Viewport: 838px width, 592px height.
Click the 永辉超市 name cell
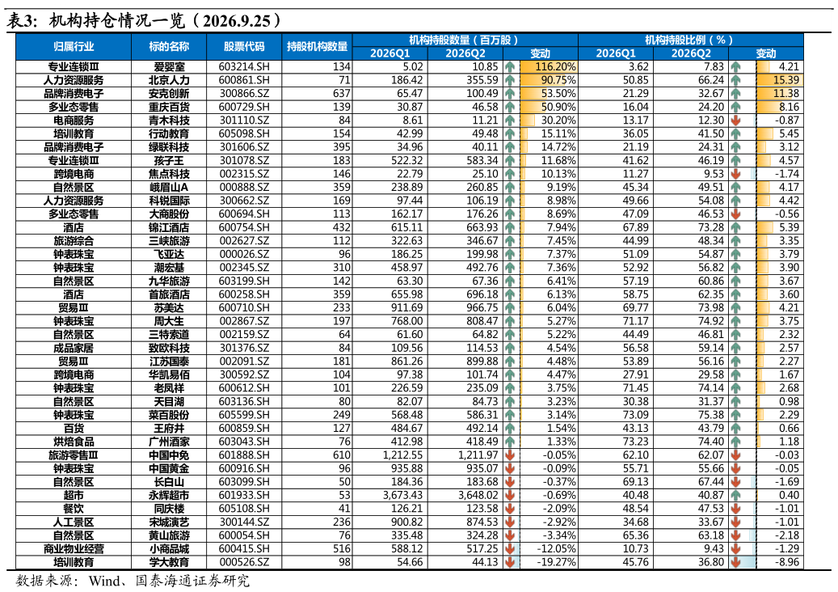pos(169,495)
